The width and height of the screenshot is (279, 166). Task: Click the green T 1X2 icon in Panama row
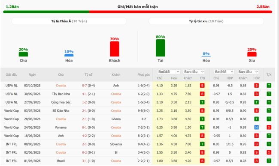click(202, 127)
